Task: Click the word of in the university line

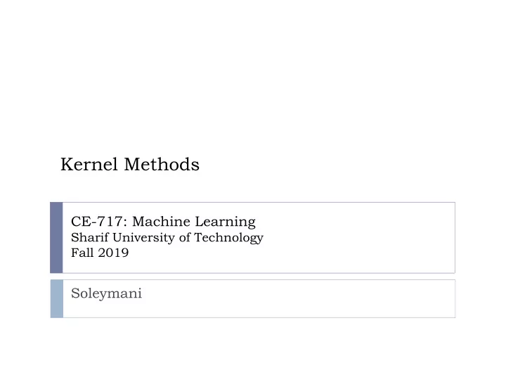Action: point(185,237)
